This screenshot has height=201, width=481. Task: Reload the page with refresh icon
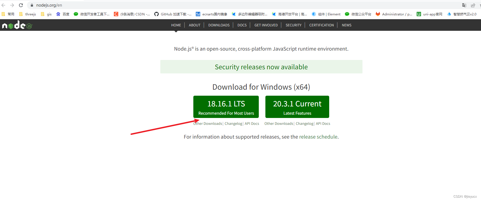pos(21,5)
